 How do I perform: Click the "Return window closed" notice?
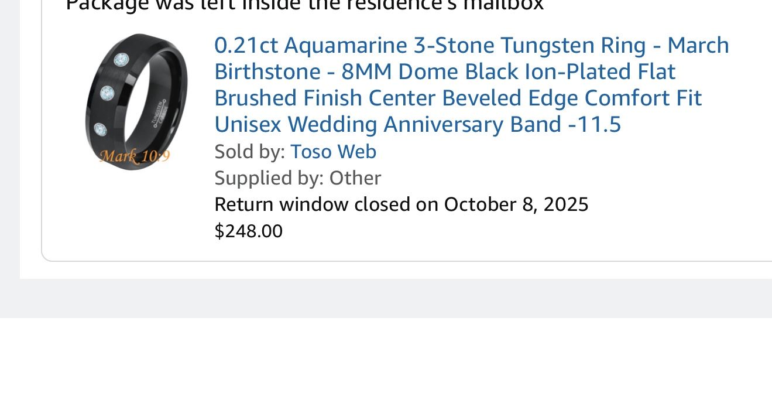click(401, 204)
